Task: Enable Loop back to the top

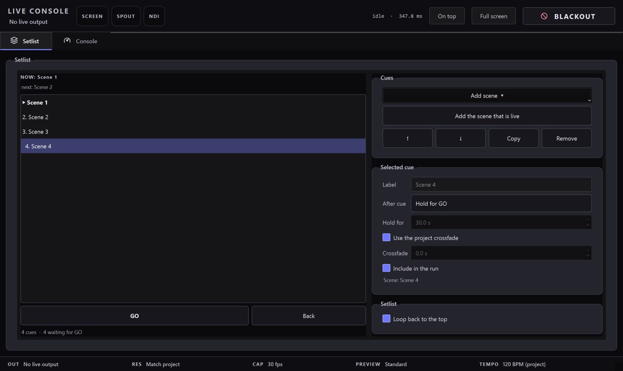Action: [386, 318]
